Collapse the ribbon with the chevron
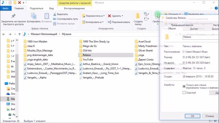Image resolution: width=219 pixels, height=123 pixels. point(211,8)
